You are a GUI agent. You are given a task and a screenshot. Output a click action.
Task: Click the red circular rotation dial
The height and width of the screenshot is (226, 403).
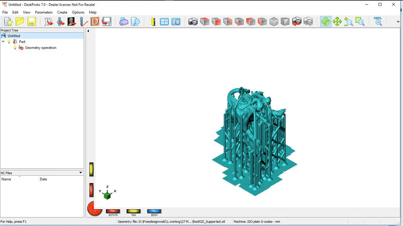pyautogui.click(x=94, y=208)
